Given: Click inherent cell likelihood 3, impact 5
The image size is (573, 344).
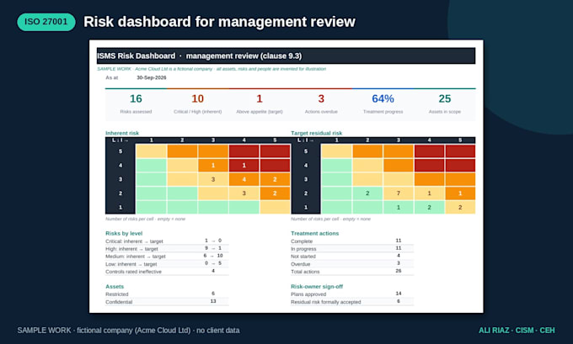Looking at the screenshot, I should tap(275, 179).
